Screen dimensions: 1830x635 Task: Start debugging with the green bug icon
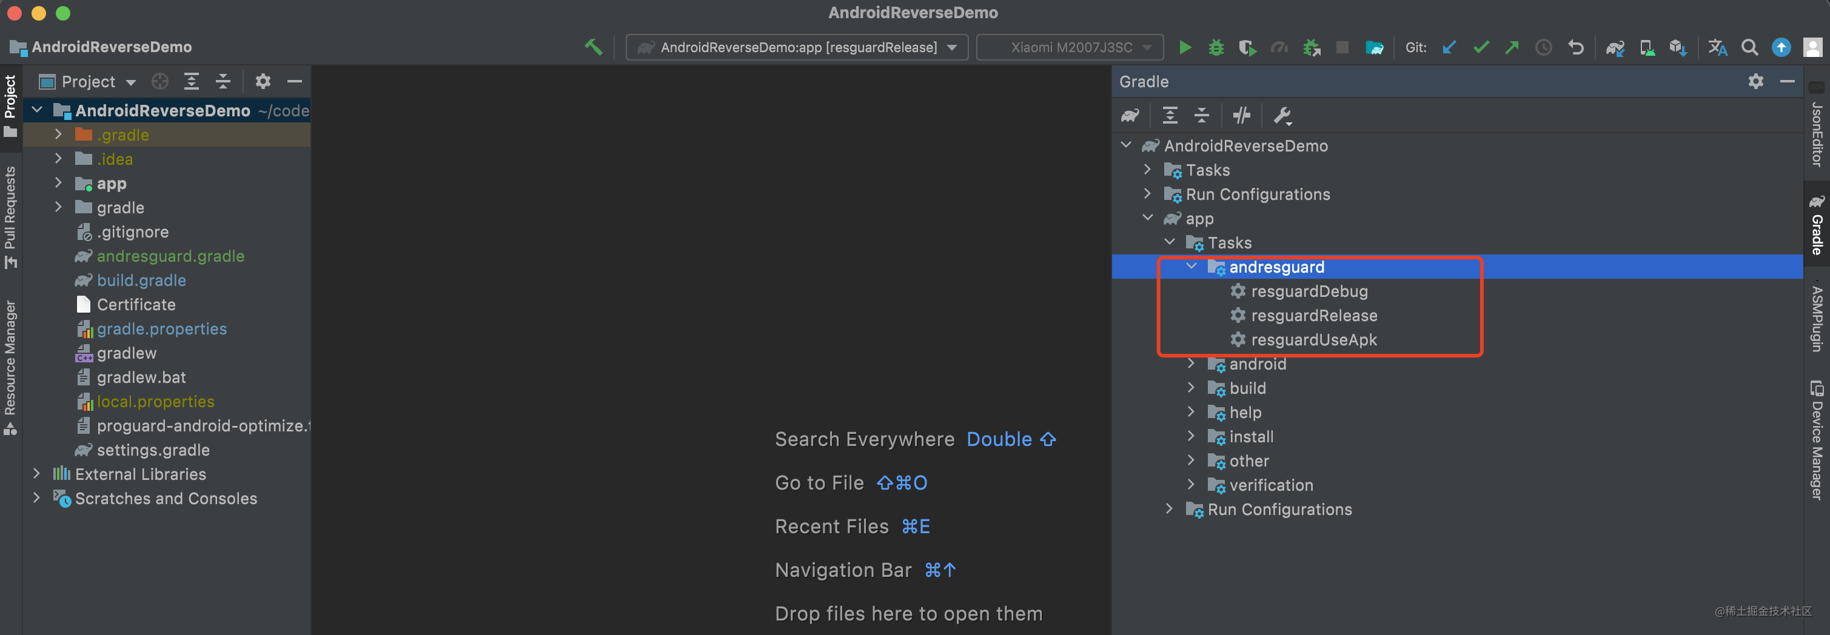coord(1216,47)
